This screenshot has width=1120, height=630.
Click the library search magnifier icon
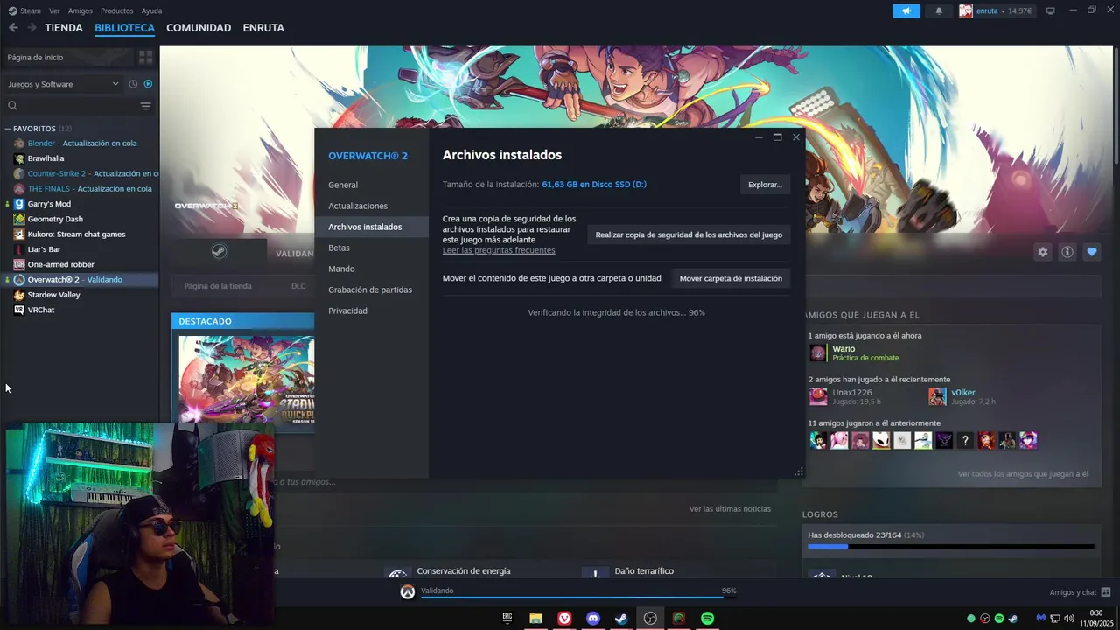click(12, 106)
